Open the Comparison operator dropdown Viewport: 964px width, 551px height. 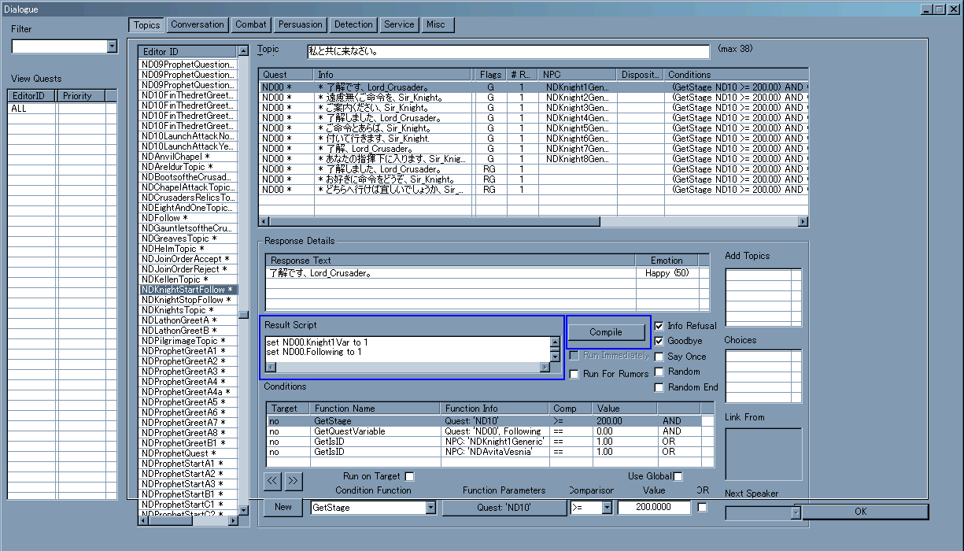pos(607,508)
